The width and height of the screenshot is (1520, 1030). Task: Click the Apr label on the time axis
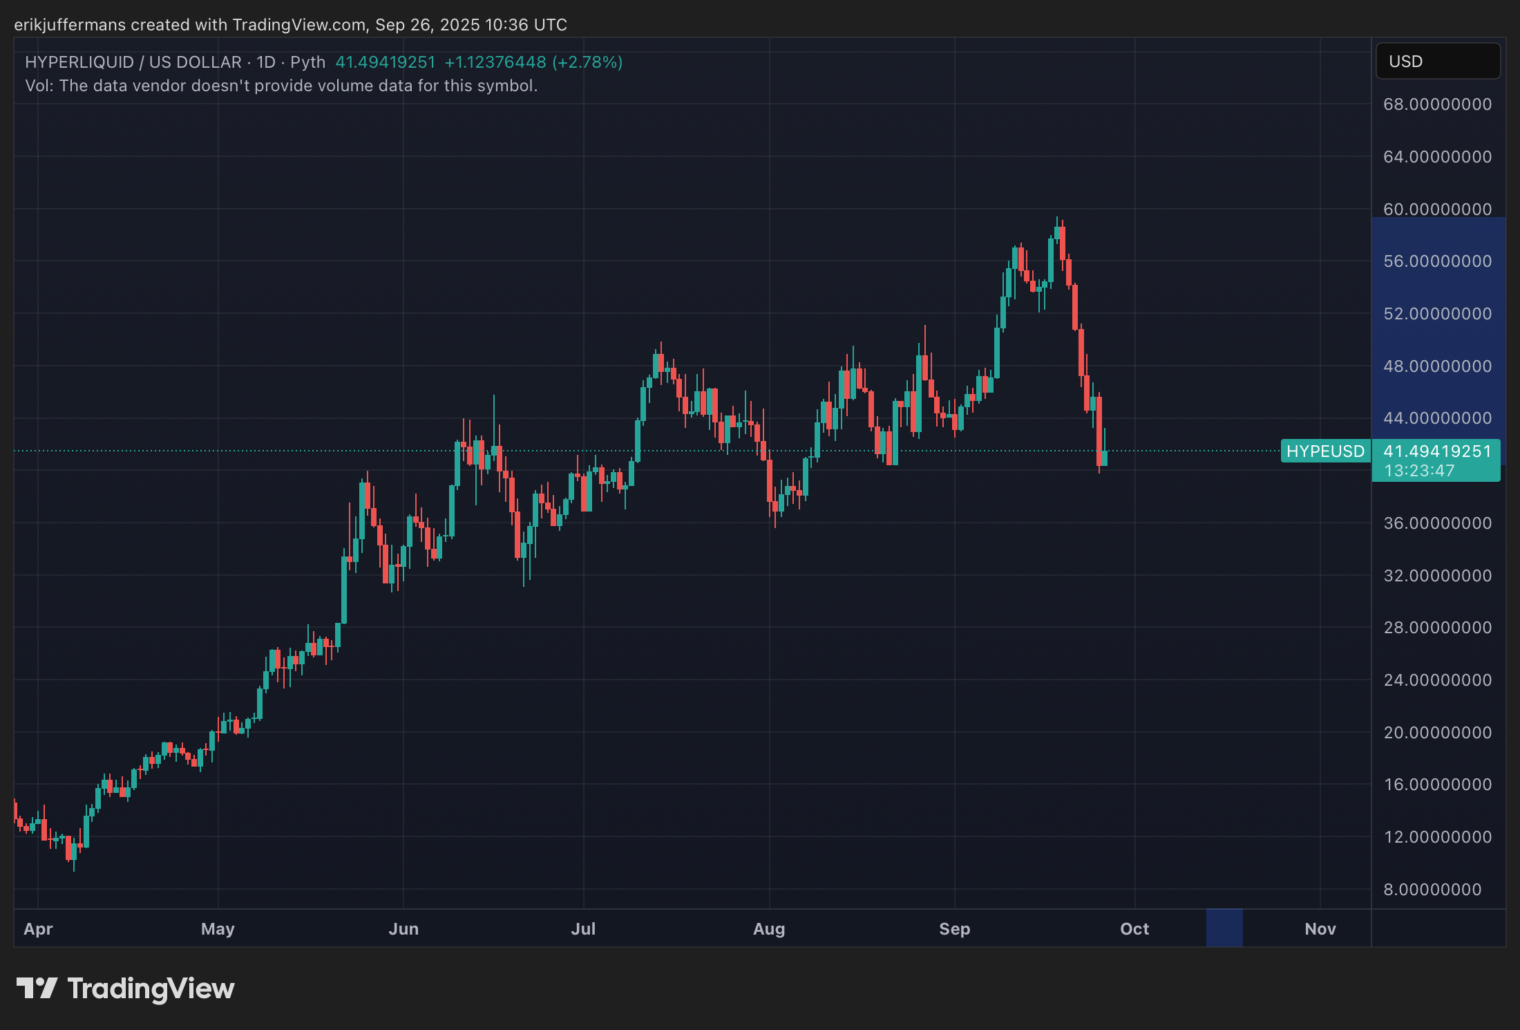point(38,928)
